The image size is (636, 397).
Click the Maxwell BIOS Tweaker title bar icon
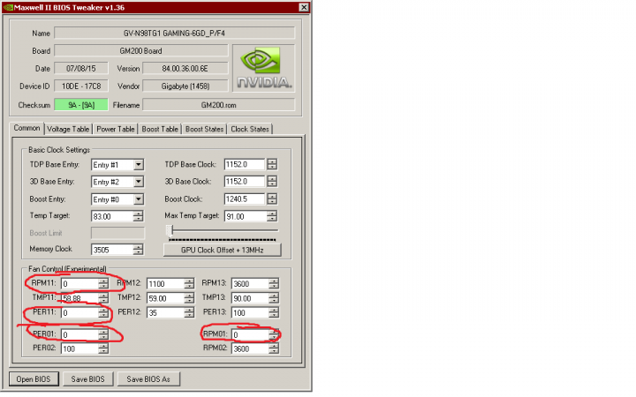click(8, 7)
